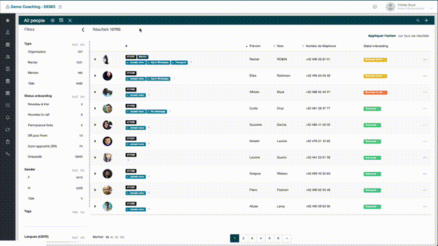This screenshot has height=246, width=438.
Task: Click No whatsapp tag on Curtis's row
Action: click(157, 111)
